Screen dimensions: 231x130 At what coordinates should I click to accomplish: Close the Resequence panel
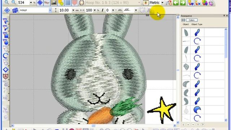[227, 16]
